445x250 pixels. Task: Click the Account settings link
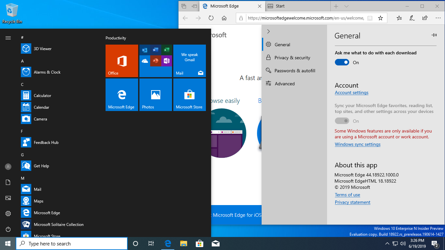[x=352, y=92]
